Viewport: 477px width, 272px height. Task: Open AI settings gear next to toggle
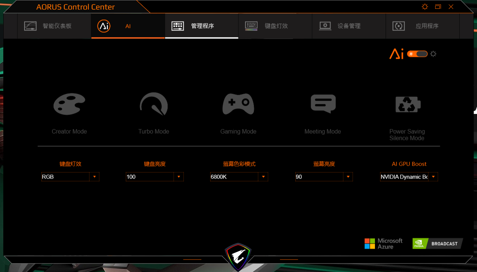click(x=433, y=54)
